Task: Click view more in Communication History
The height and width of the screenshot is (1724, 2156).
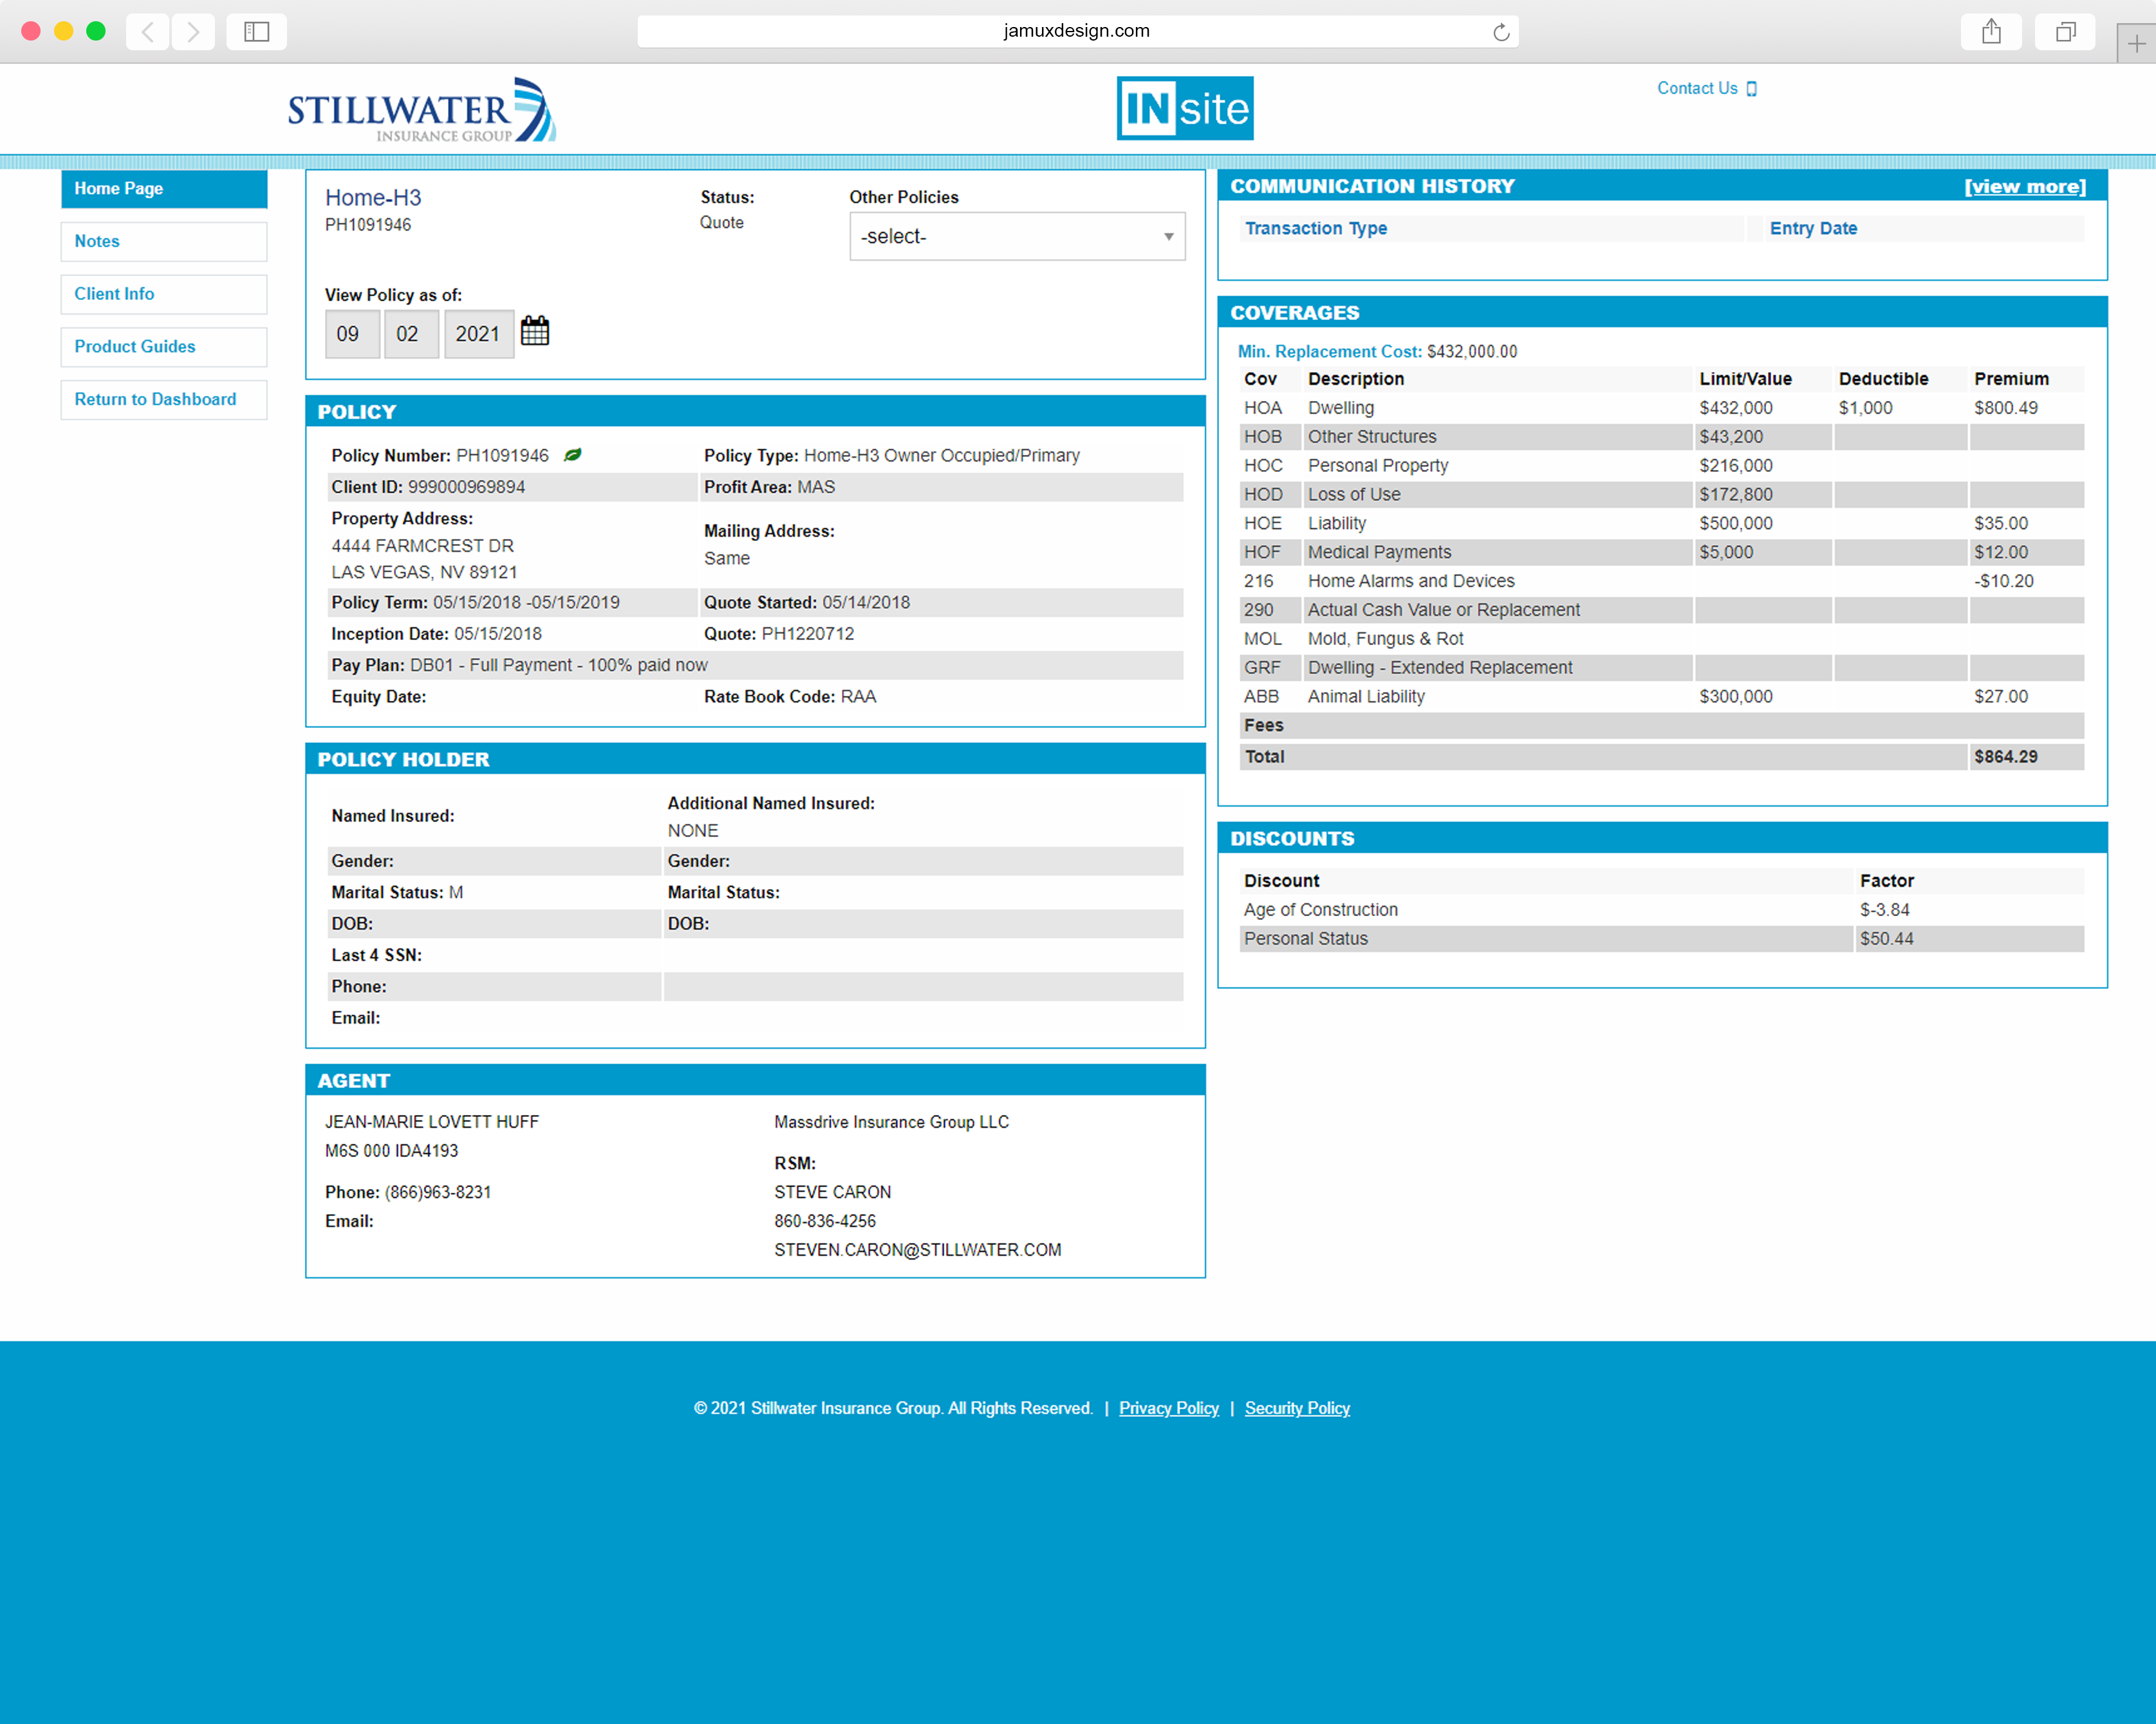Action: tap(2025, 186)
